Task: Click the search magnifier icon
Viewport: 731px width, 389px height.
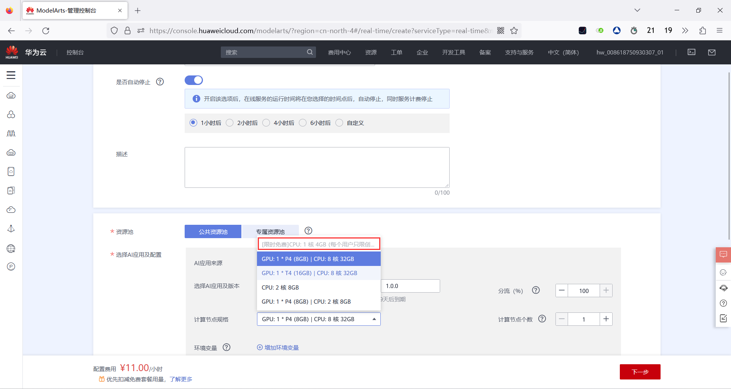Action: pos(310,52)
